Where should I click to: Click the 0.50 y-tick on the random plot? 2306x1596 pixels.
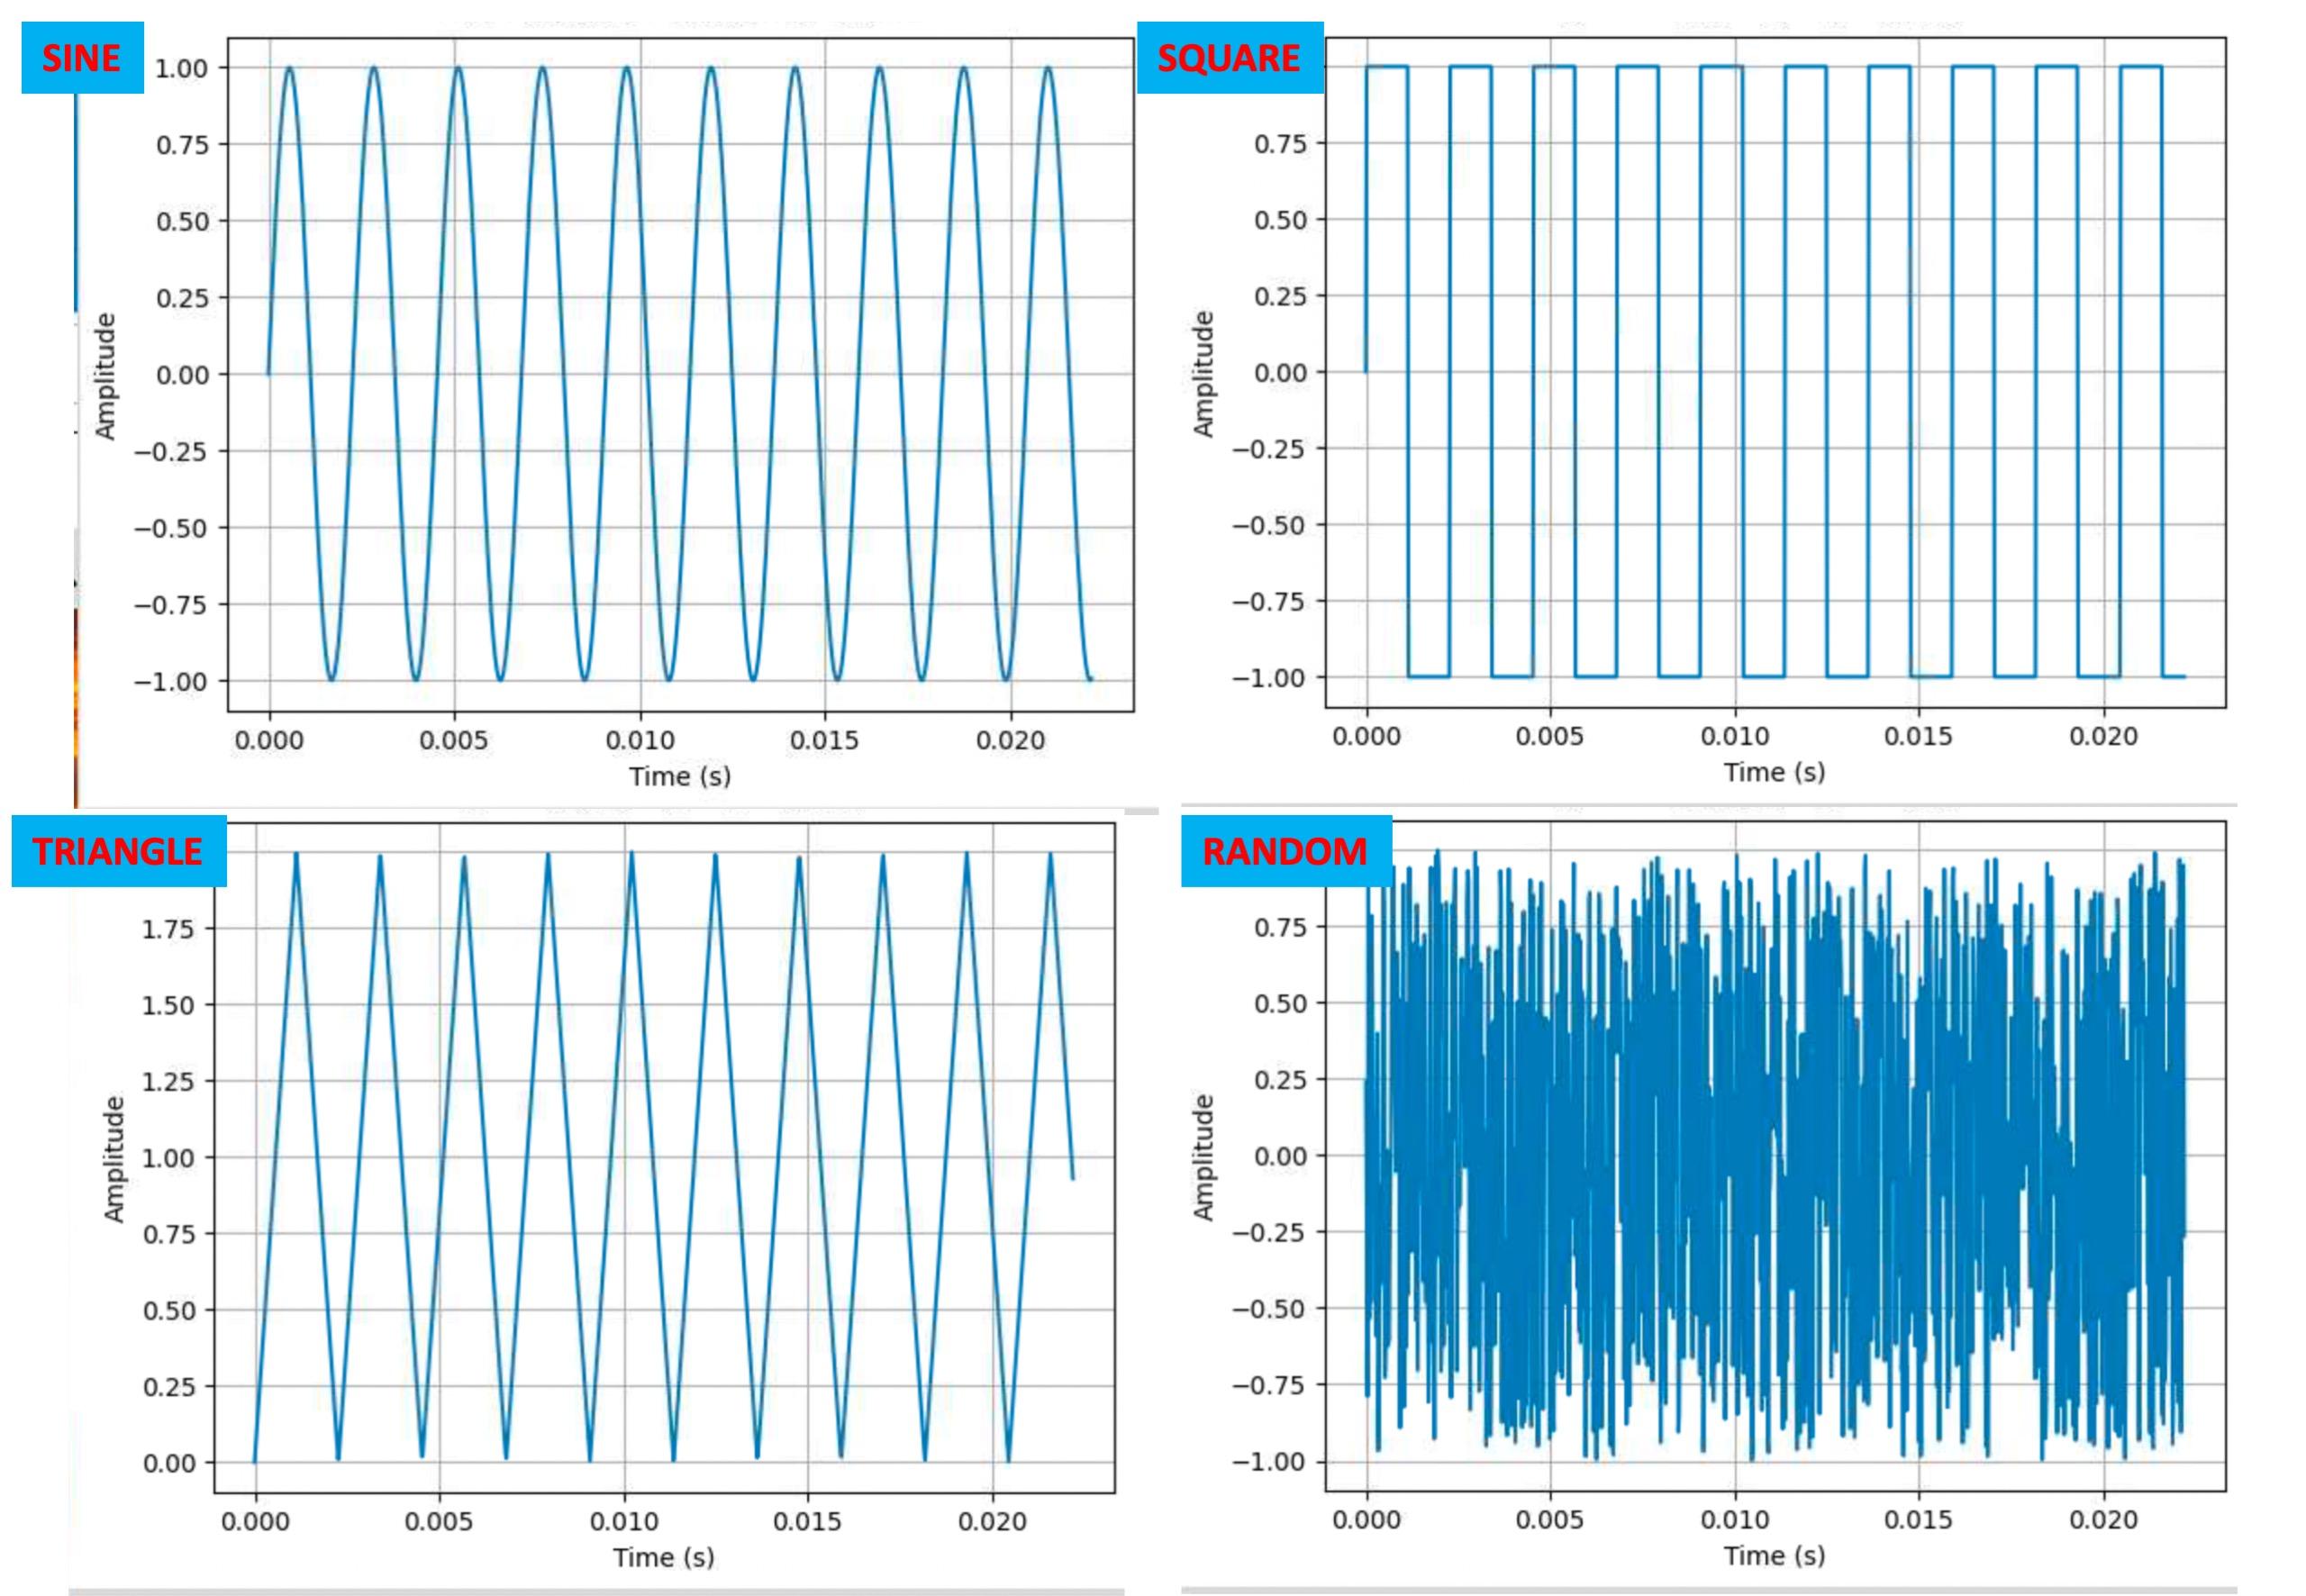(1281, 1003)
